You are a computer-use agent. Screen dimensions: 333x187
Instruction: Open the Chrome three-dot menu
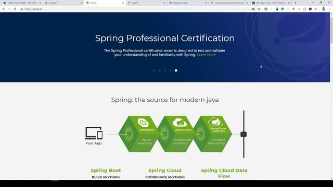pos(329,9)
